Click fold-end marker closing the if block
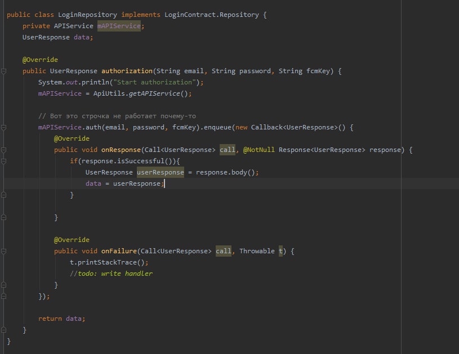This screenshot has height=354, width=459. [4, 195]
